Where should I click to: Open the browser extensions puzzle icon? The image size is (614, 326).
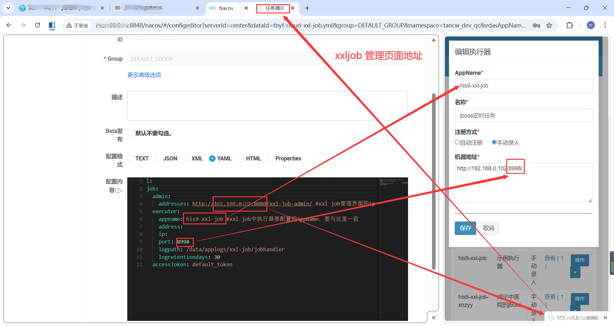point(570,25)
